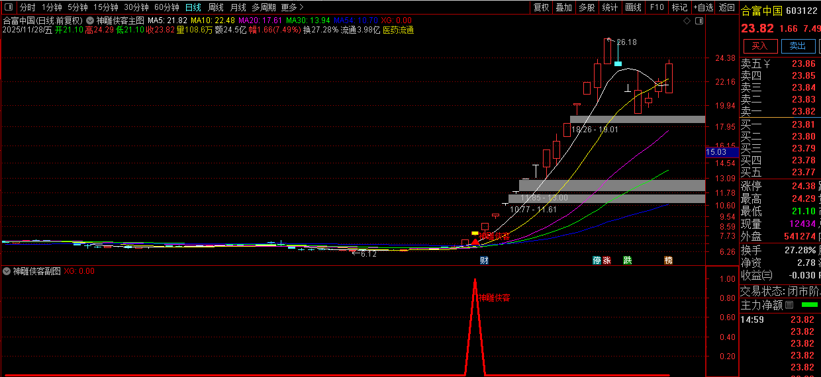821x377 pixels.
Task: Click the 合富中国 stock name header
Action: pyautogui.click(x=761, y=11)
